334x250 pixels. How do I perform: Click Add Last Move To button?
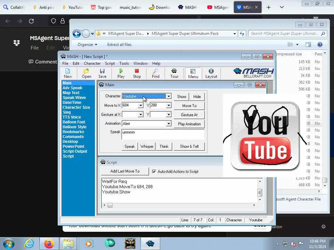click(x=125, y=171)
